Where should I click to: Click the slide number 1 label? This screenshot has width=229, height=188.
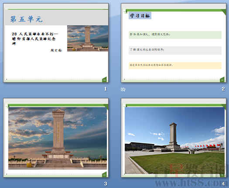tap(106, 89)
